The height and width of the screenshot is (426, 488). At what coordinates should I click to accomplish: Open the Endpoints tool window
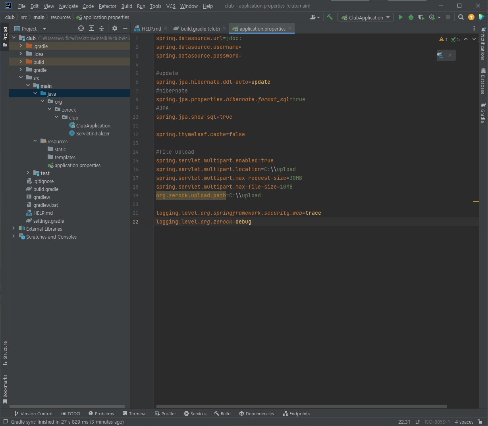pos(296,414)
